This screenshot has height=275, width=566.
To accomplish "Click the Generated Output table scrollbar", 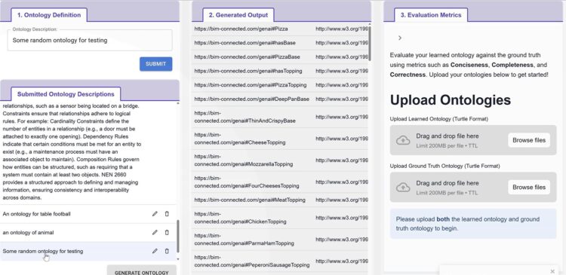I will click(369, 43).
